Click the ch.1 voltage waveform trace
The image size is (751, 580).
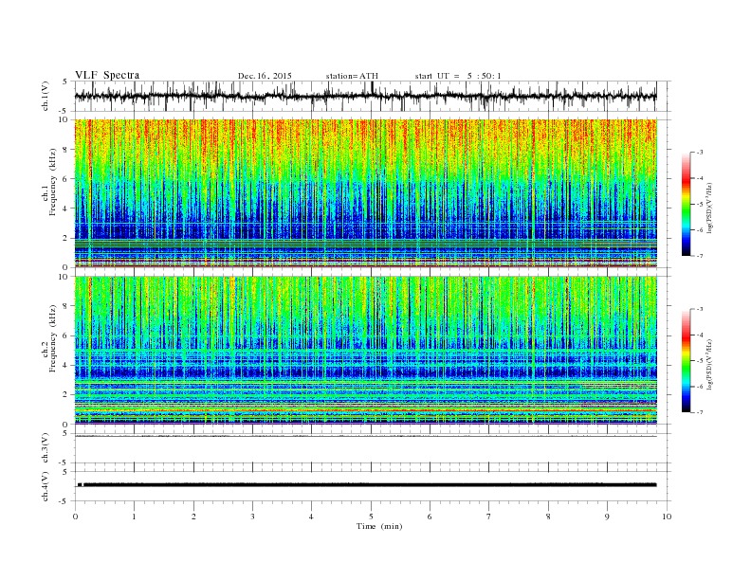(x=365, y=96)
